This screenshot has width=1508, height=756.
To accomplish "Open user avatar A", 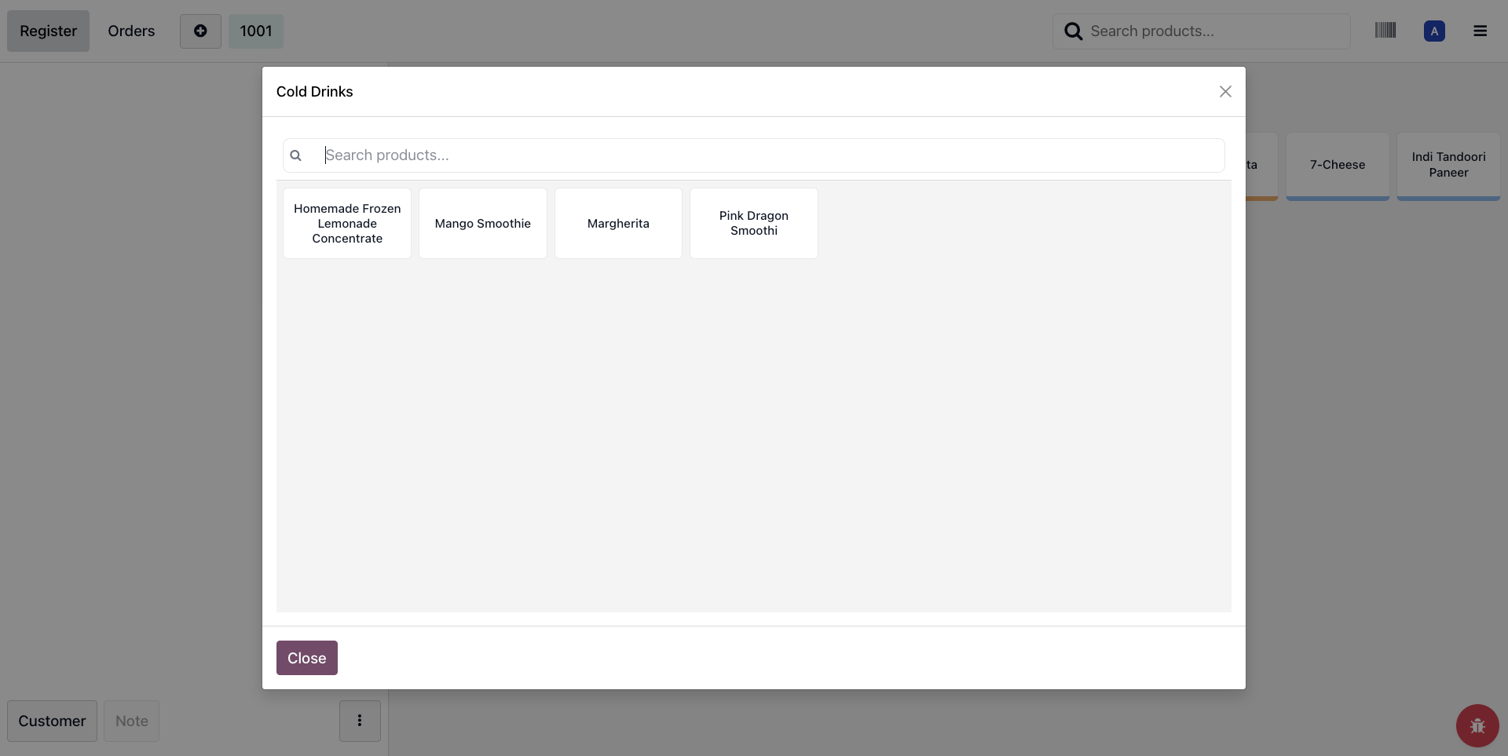I will coord(1434,31).
